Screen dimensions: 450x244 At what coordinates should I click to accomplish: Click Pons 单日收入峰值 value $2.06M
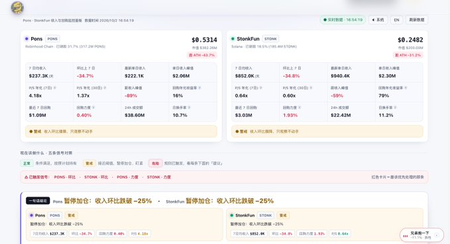(x=181, y=76)
